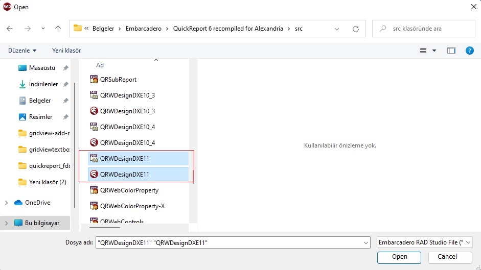Go forward using the forward arrow
Image resolution: width=481 pixels, height=270 pixels.
(28, 29)
